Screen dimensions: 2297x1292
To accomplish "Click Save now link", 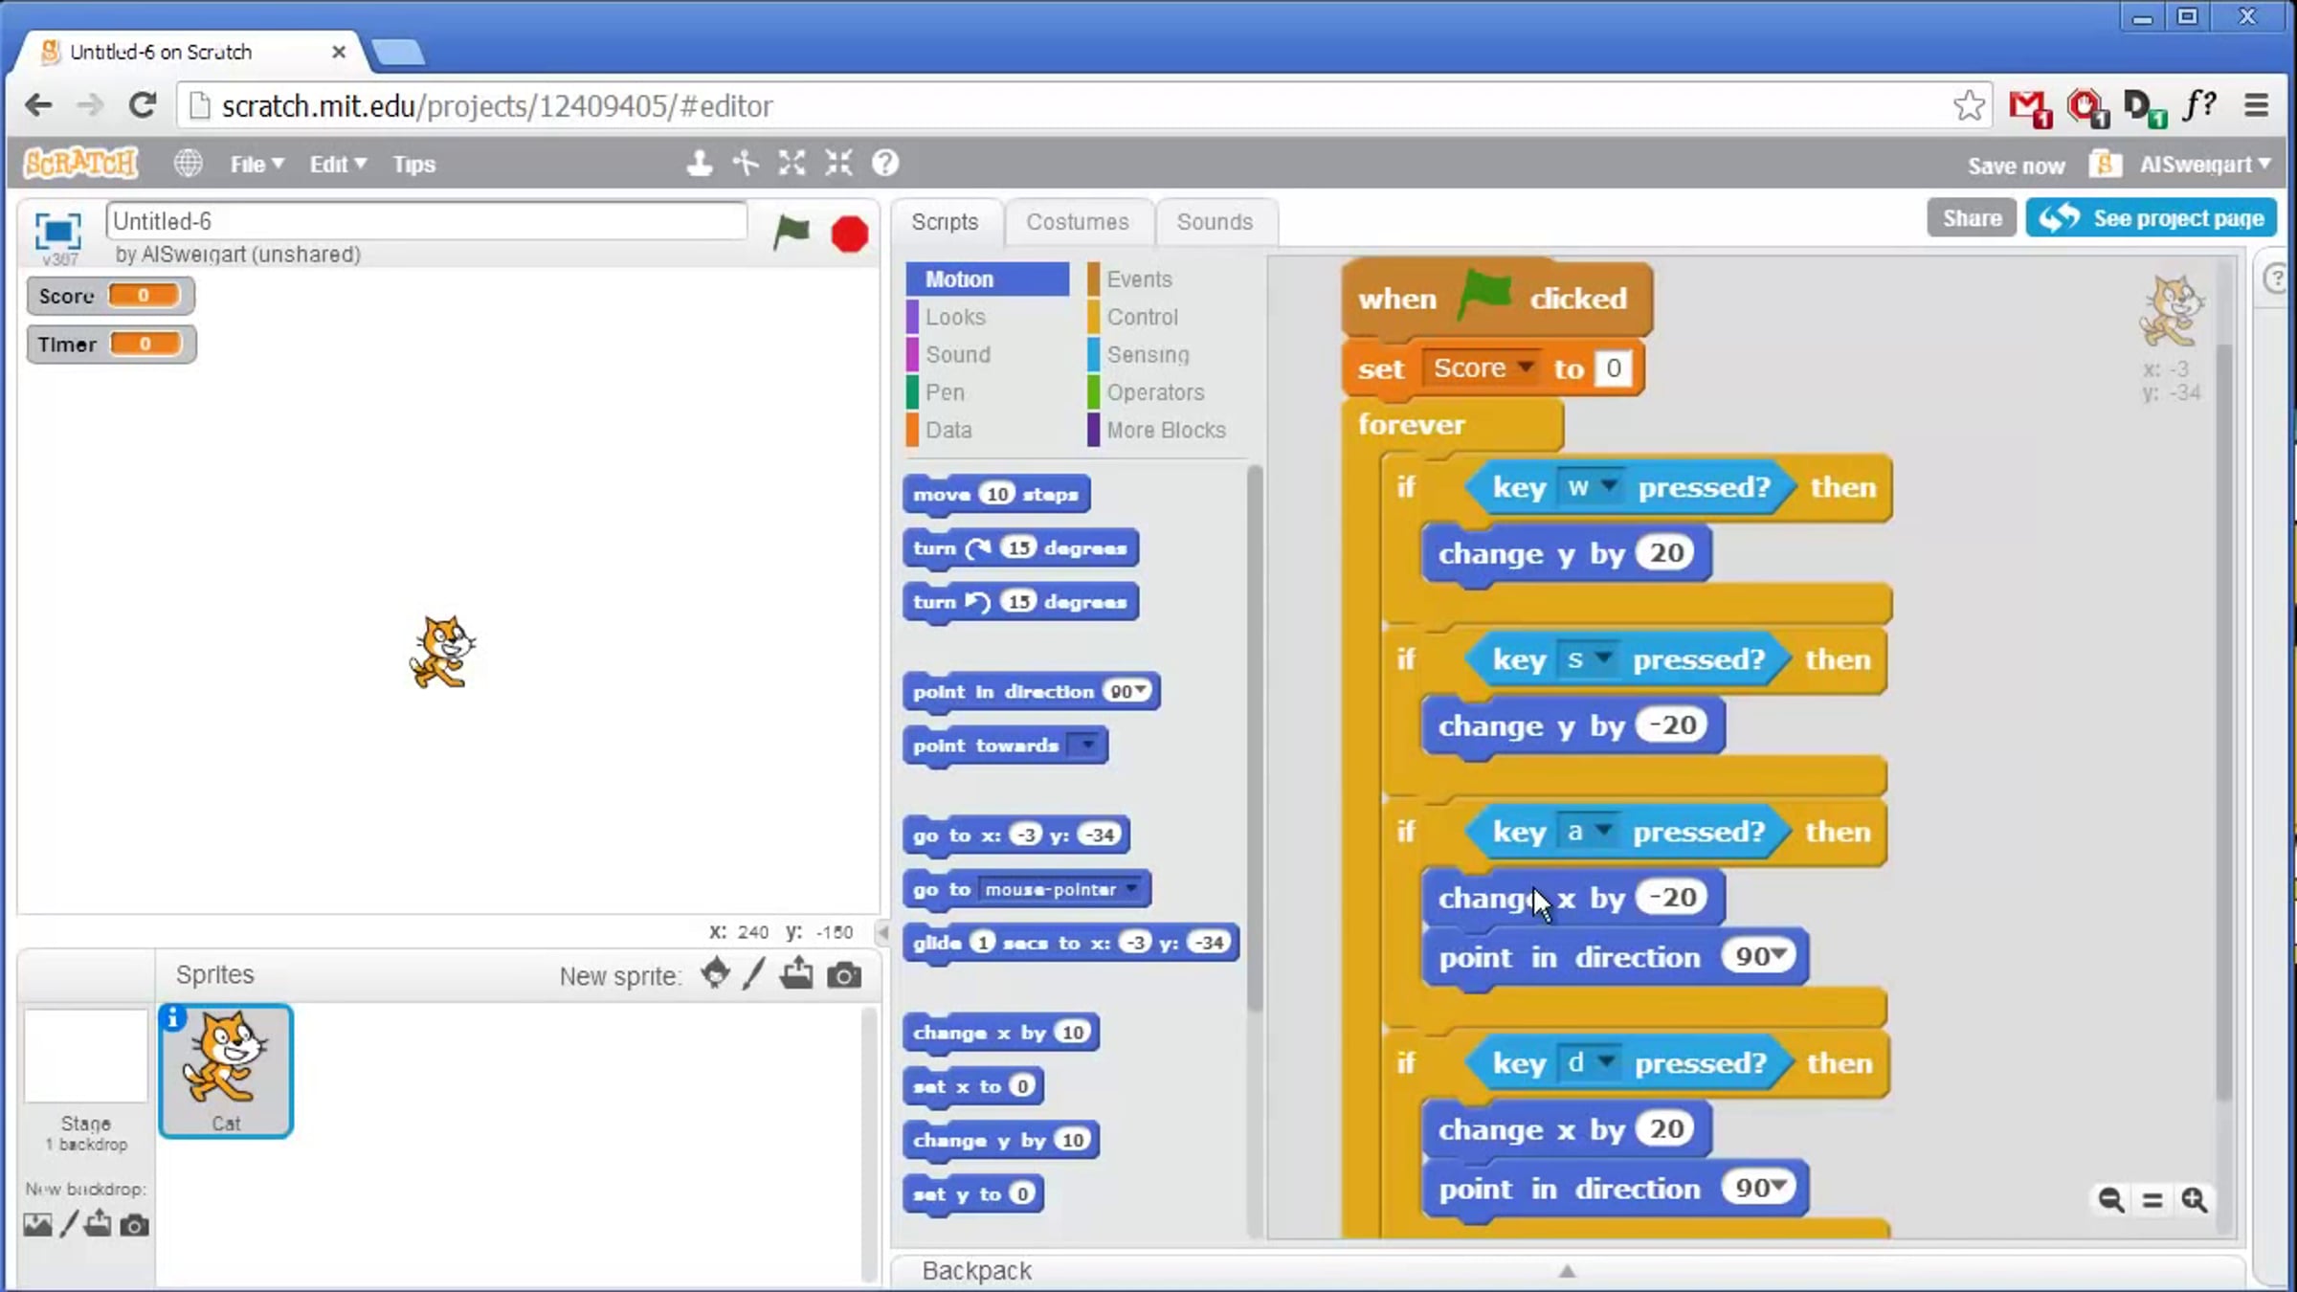I will [2016, 166].
